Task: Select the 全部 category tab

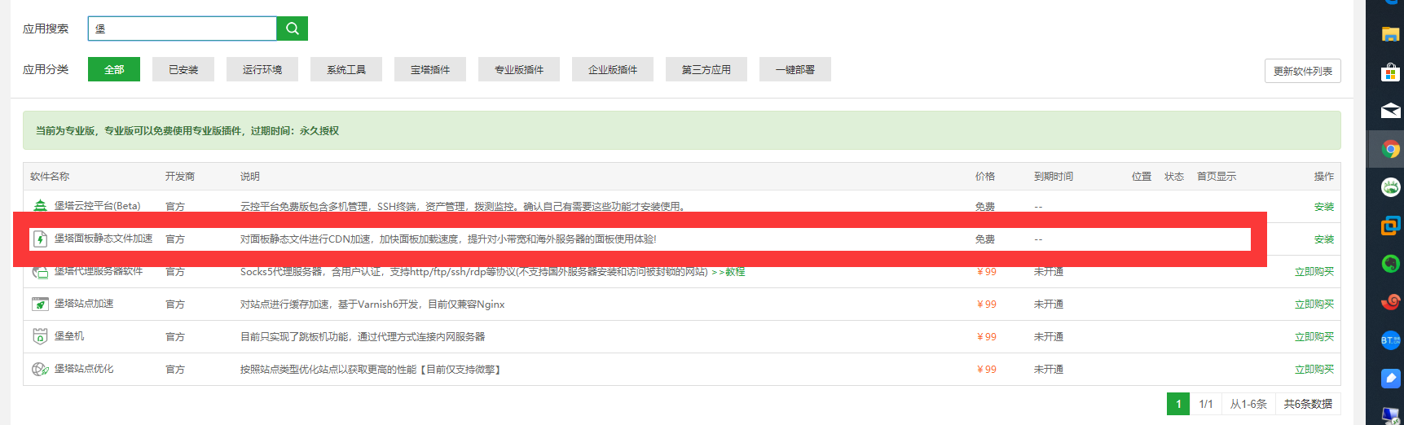Action: [114, 69]
